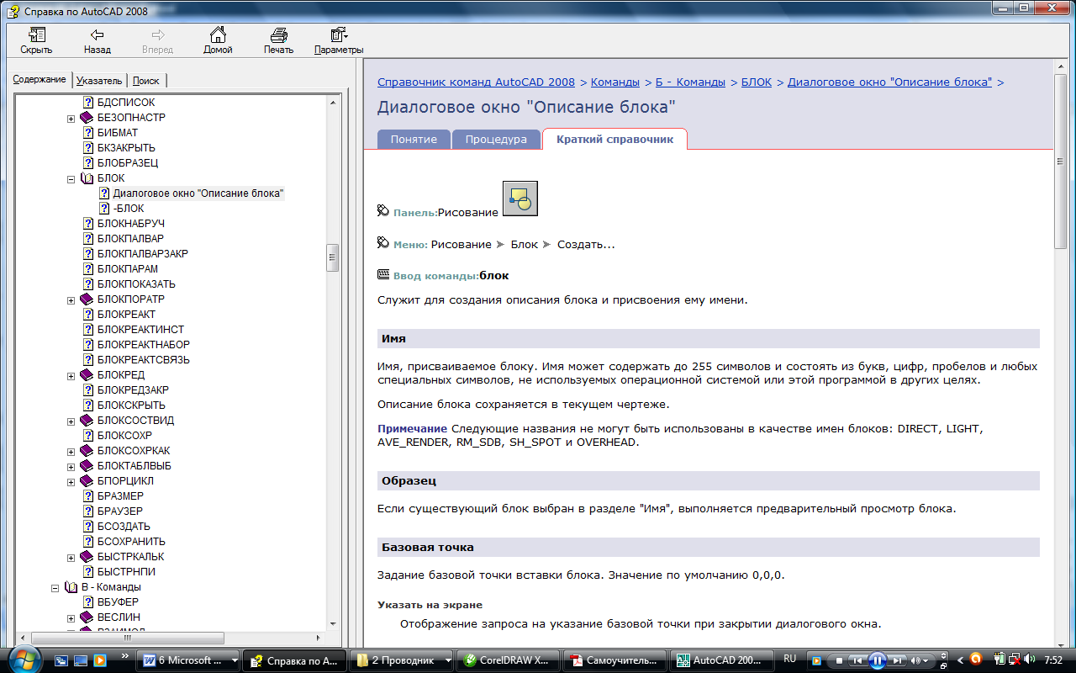This screenshot has width=1076, height=673.
Task: Pause playback in taskbar media player
Action: (877, 660)
